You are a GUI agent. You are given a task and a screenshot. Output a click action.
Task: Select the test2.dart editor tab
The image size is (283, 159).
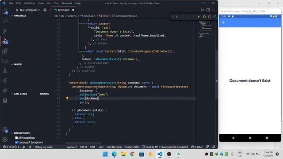pos(63,10)
